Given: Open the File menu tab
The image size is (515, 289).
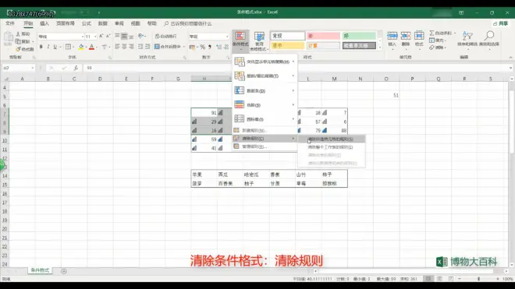Looking at the screenshot, I should click(10, 23).
